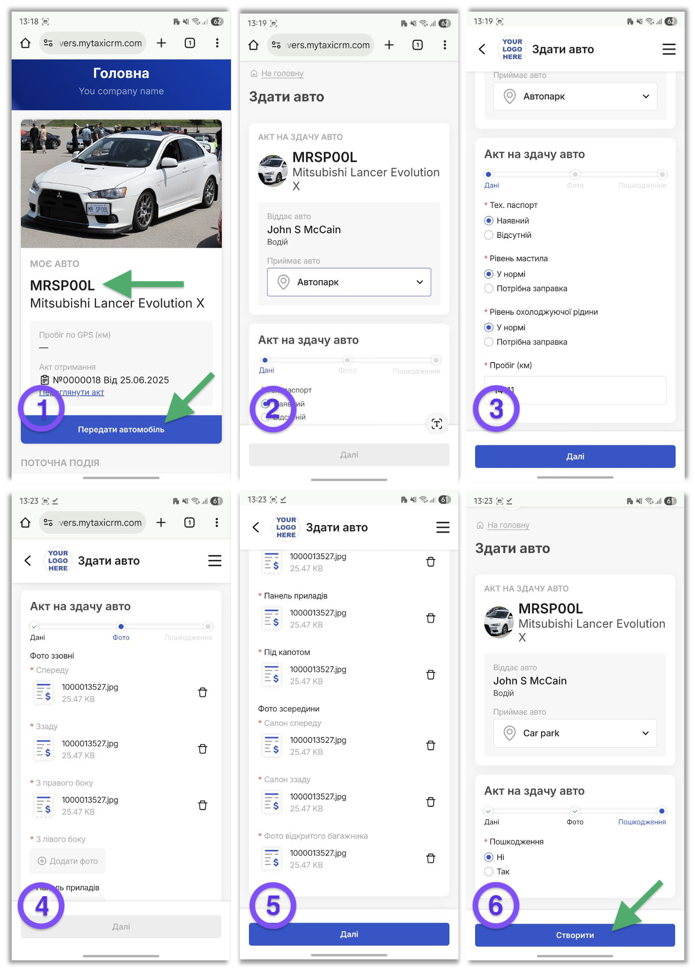This screenshot has height=970, width=695.
Task: Delete the Спереду photo with trash icon
Action: tap(203, 692)
